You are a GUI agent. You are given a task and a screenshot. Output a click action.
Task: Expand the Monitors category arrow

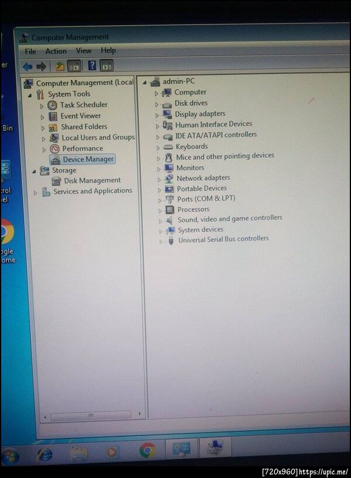tap(159, 169)
